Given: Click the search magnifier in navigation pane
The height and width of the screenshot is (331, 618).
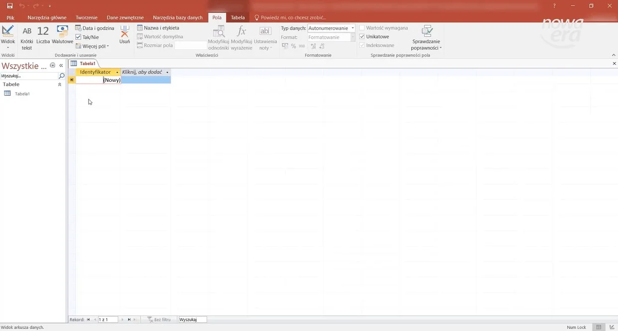Looking at the screenshot, I should click(62, 76).
